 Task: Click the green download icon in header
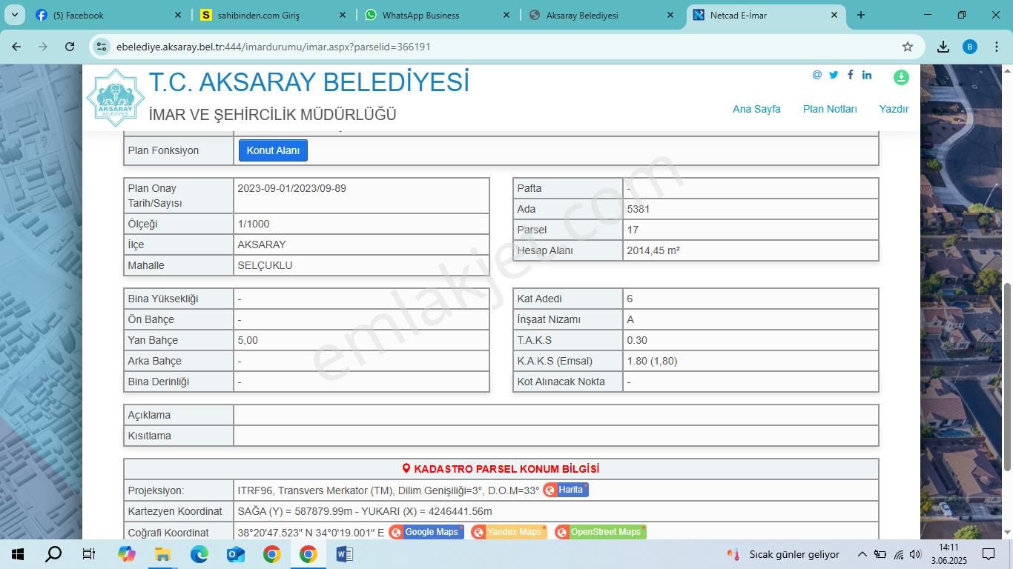tap(901, 77)
